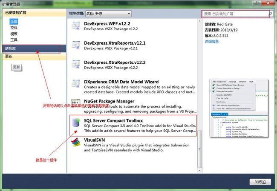
Task: Click the search magnifier icon
Action: click(x=270, y=14)
